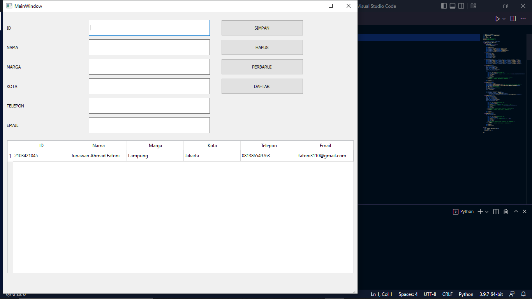Image resolution: width=532 pixels, height=299 pixels.
Task: Split the editor in Visual Studio Code
Action: [x=513, y=18]
